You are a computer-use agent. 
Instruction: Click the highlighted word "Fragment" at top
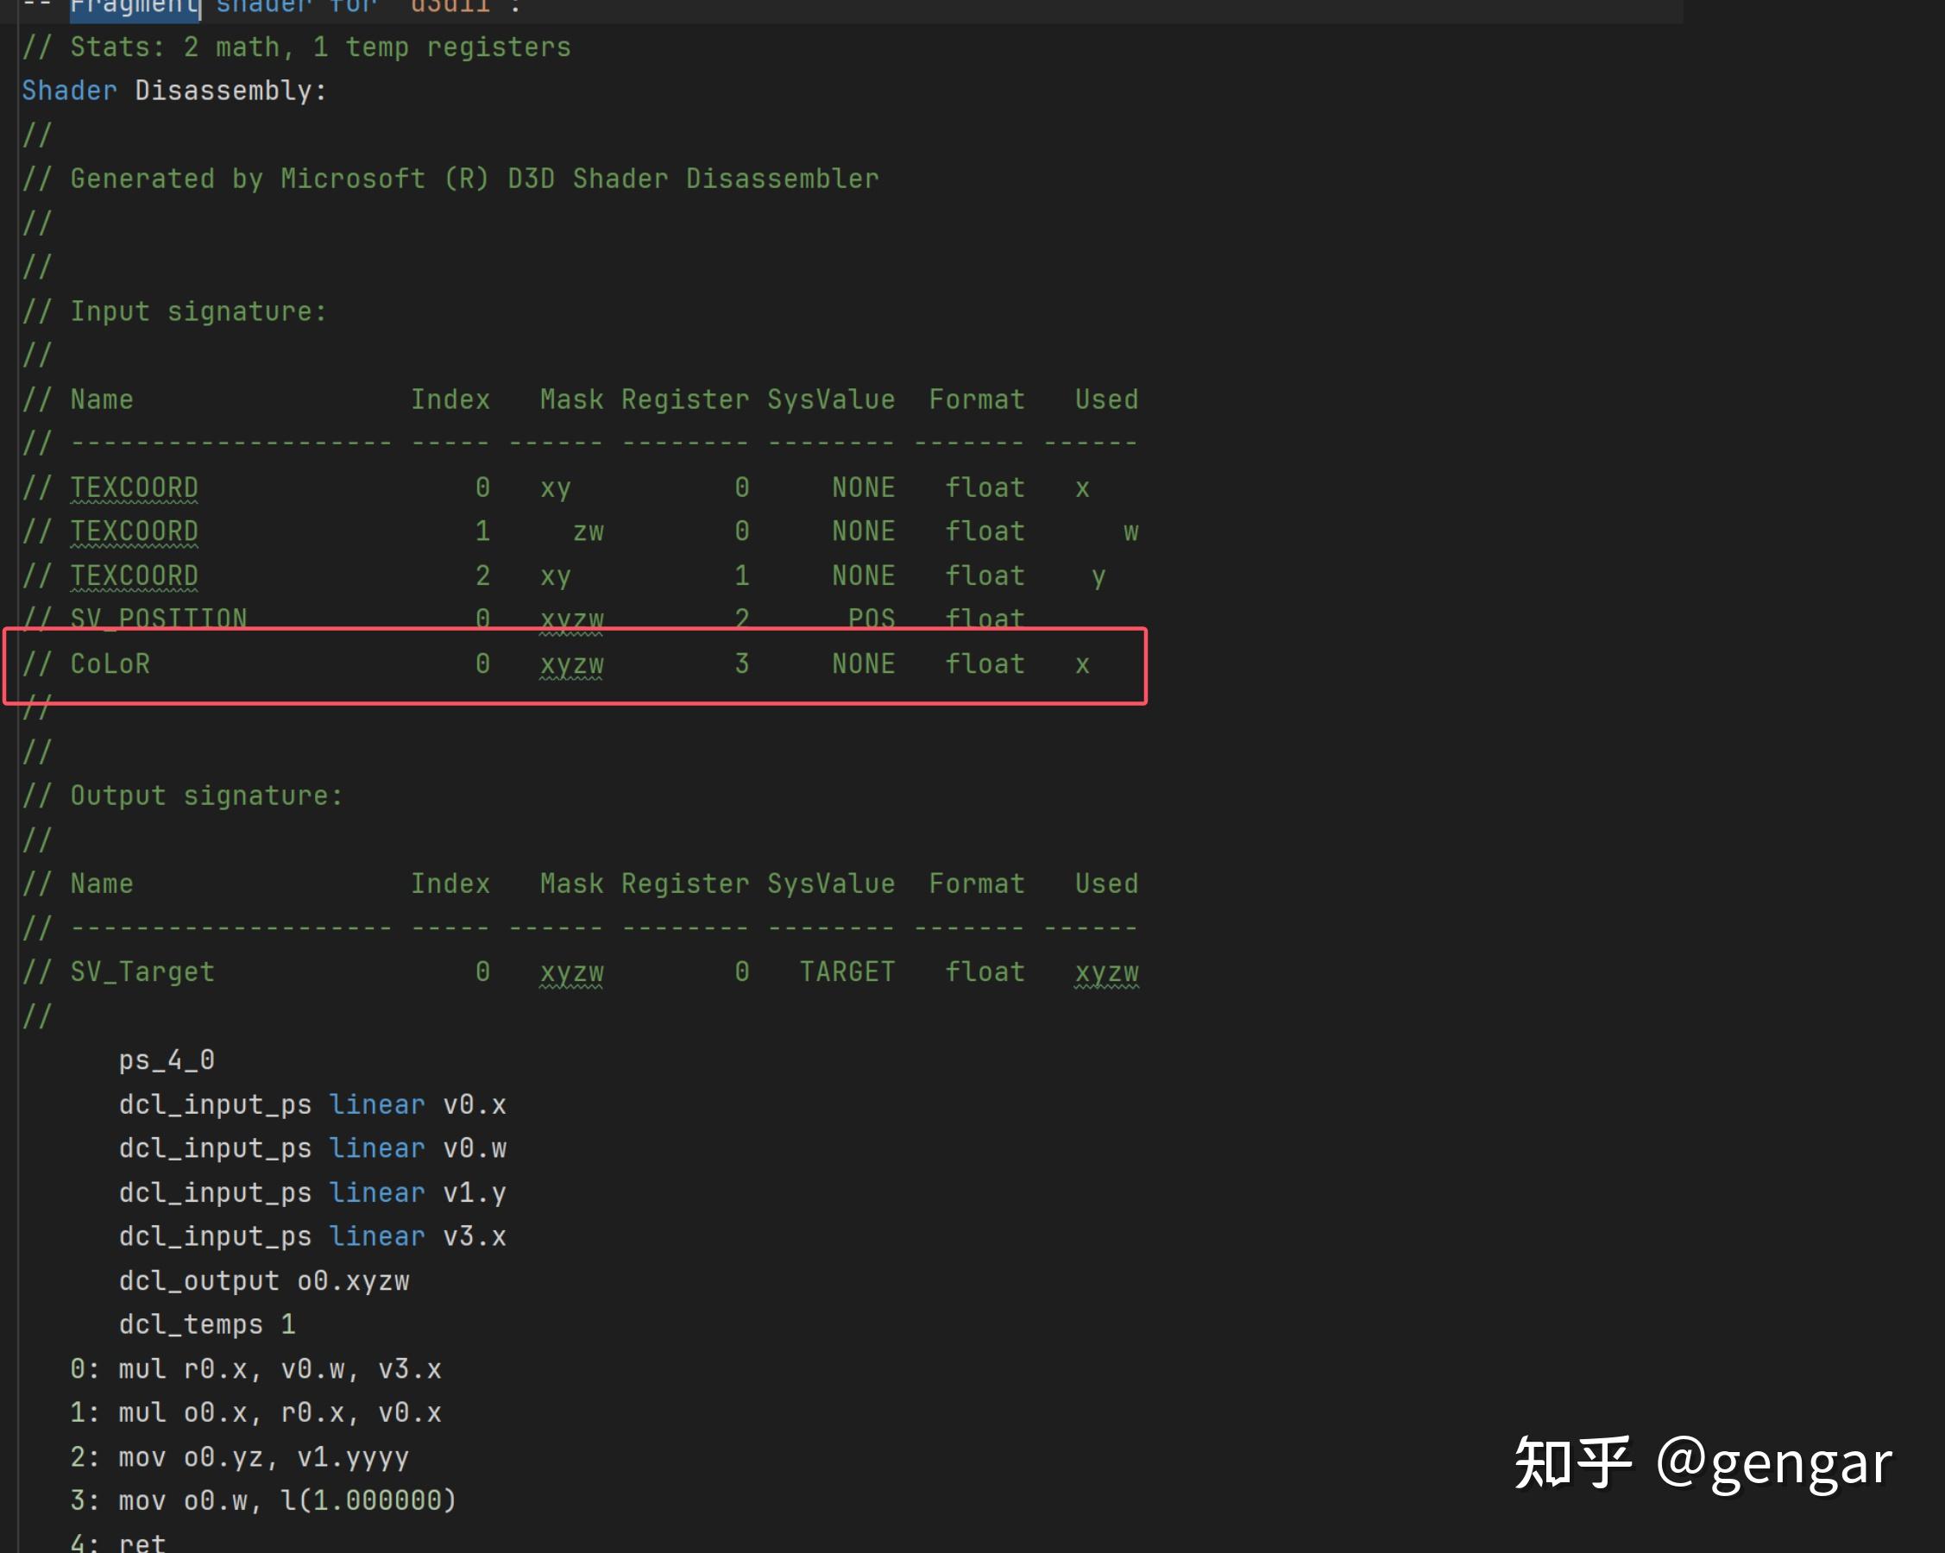pos(134,9)
